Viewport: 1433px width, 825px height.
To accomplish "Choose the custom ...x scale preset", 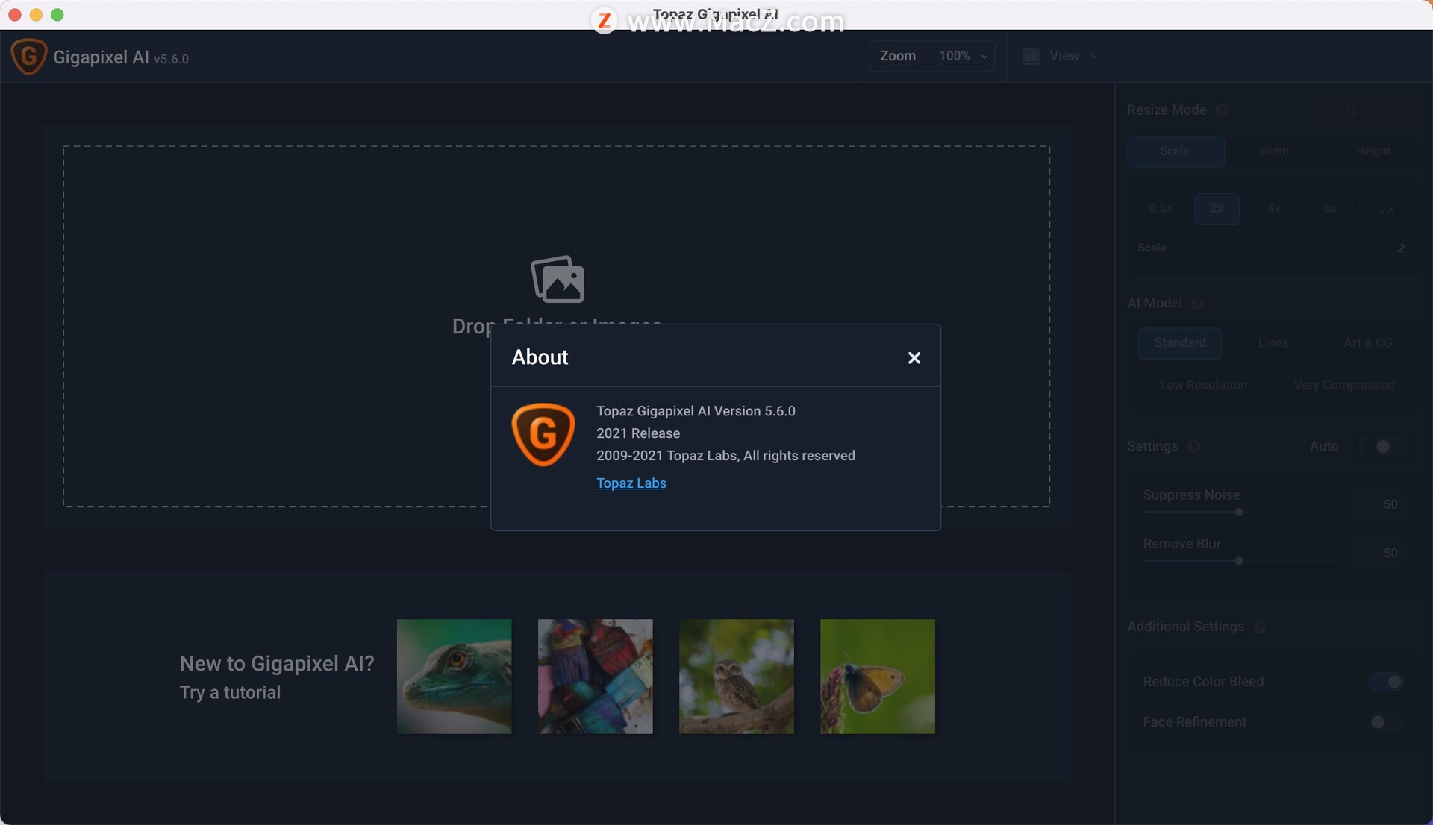I will 1386,209.
